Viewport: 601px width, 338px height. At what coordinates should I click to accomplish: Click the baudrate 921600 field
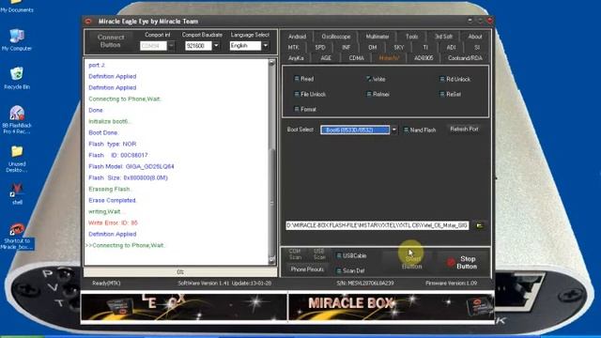click(198, 46)
